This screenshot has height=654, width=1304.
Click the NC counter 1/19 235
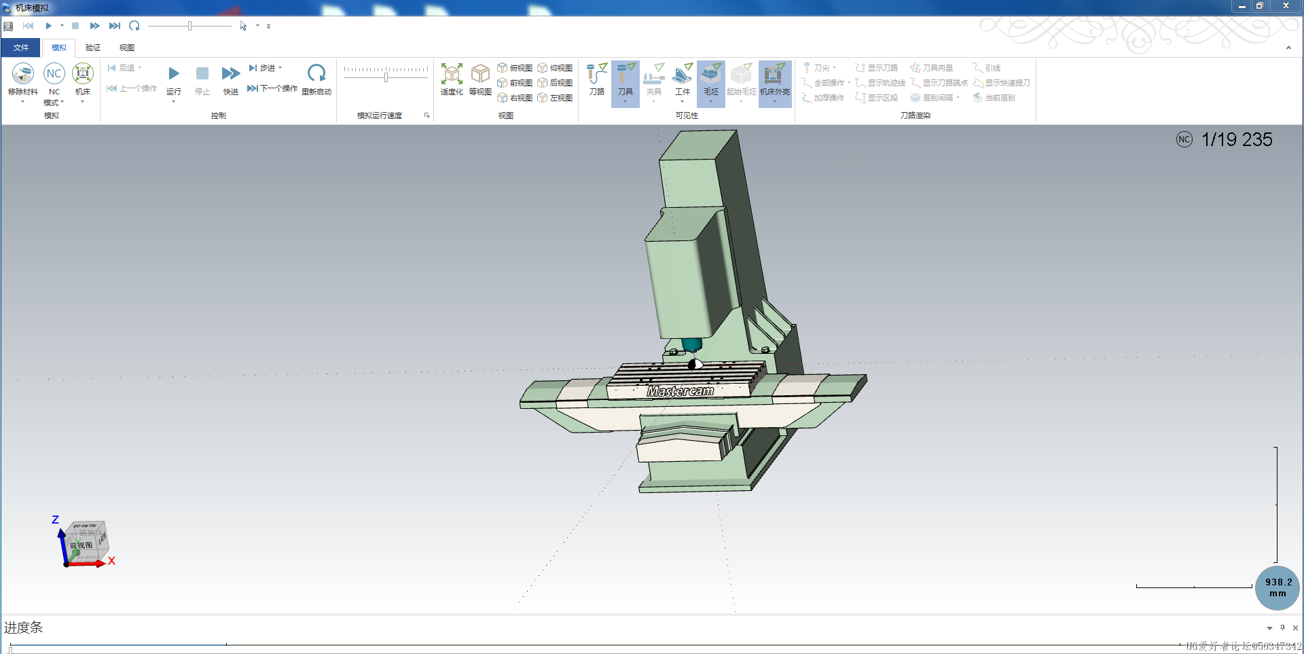(x=1225, y=139)
